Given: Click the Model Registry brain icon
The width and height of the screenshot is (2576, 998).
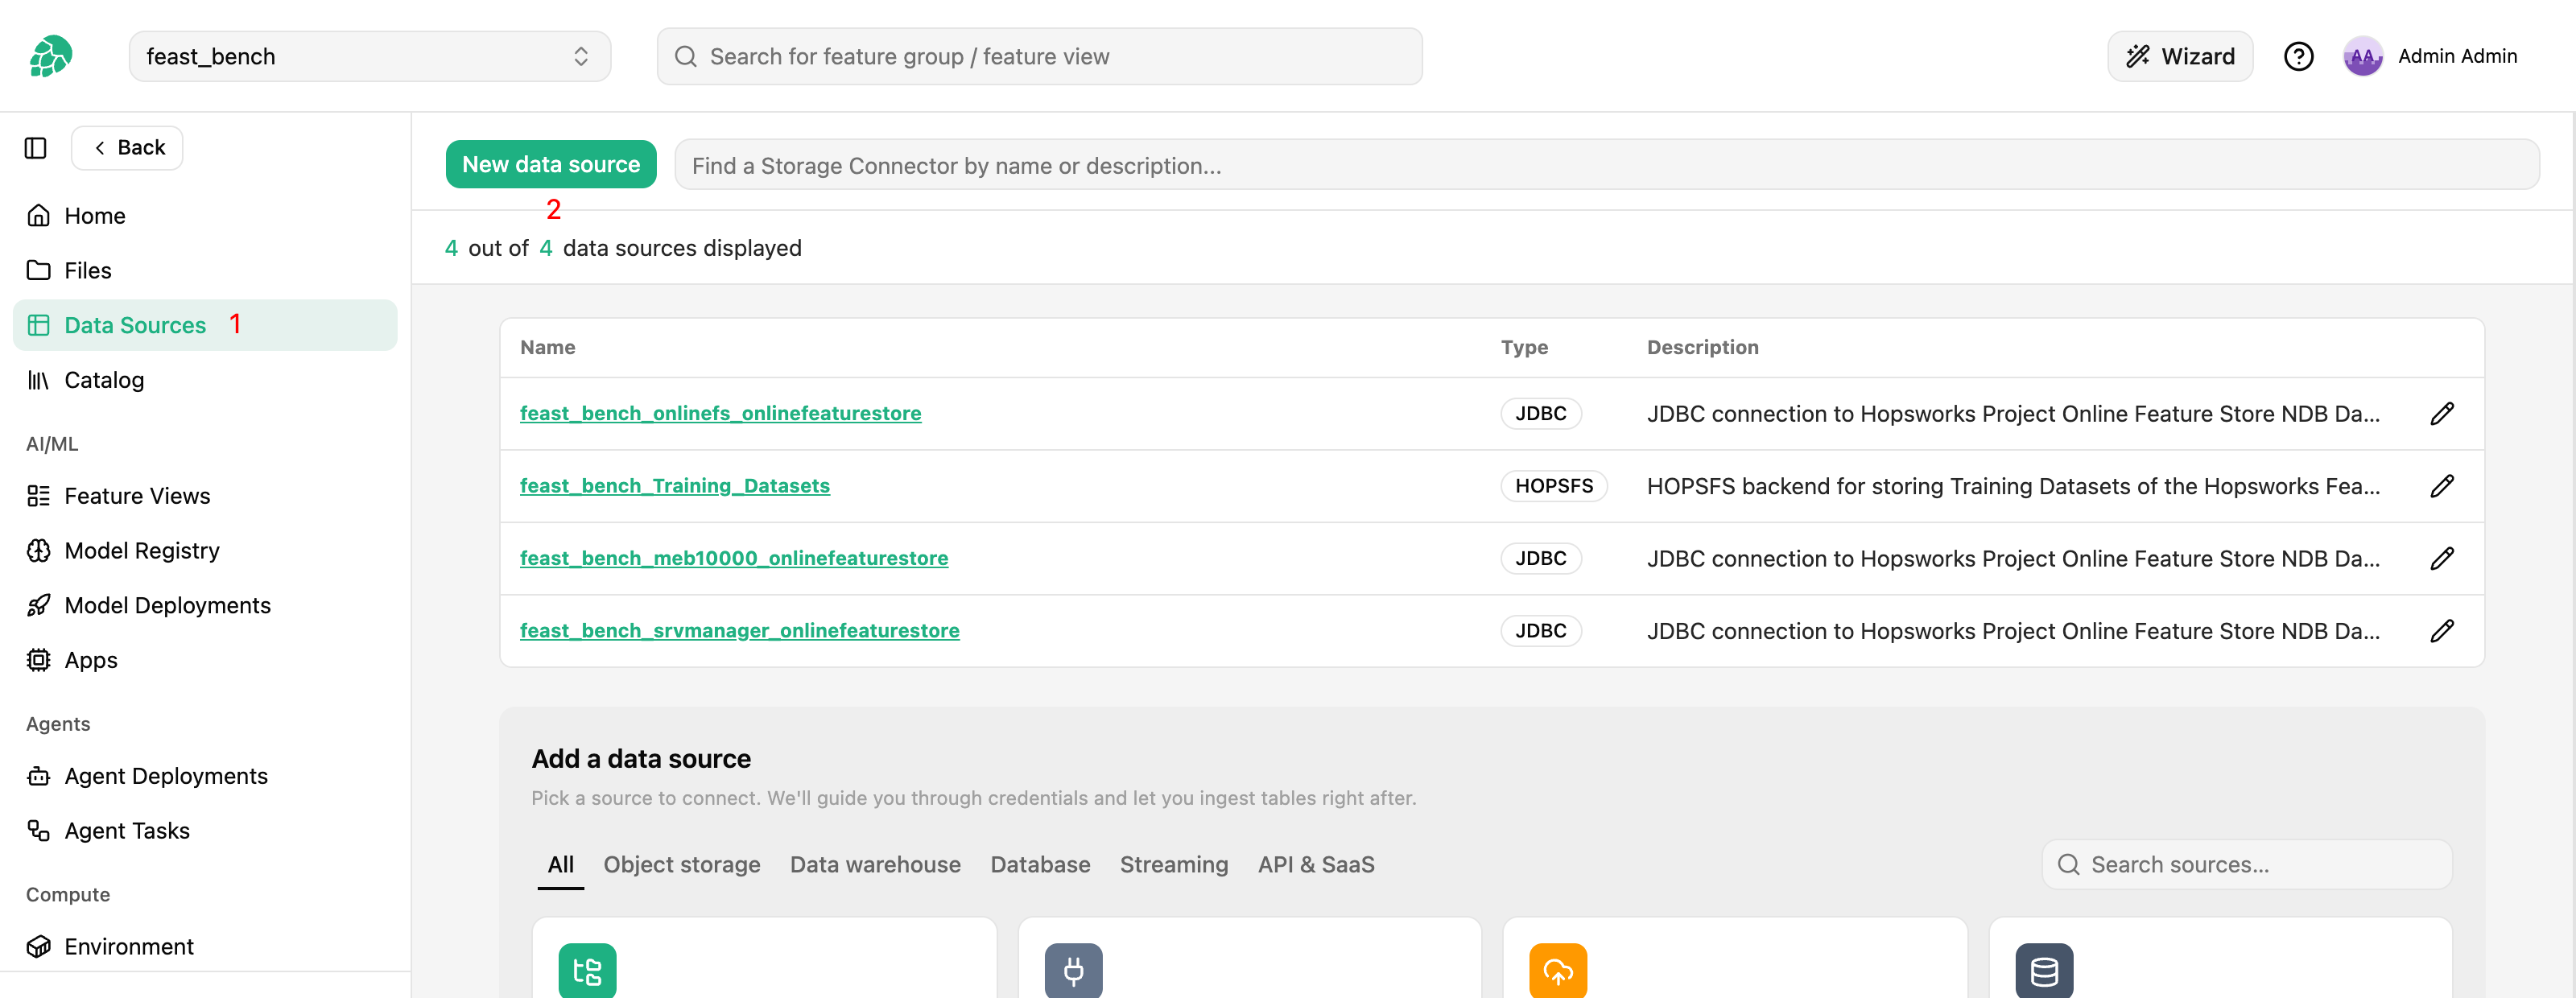Looking at the screenshot, I should (38, 551).
